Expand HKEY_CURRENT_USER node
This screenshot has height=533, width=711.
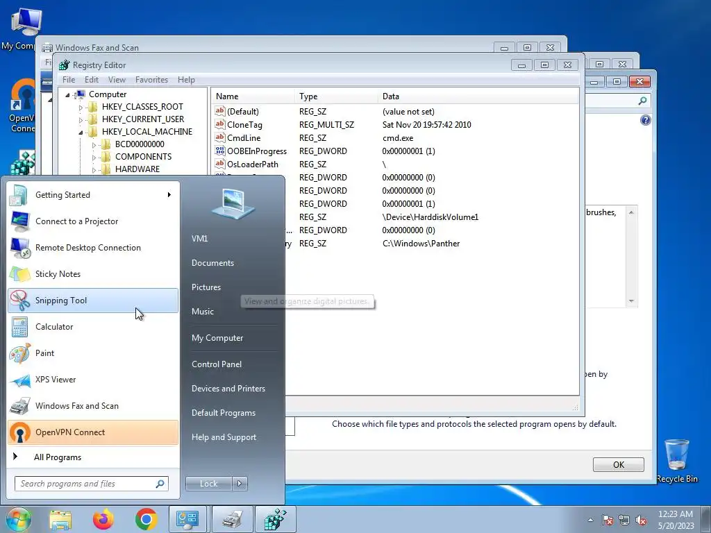(81, 119)
